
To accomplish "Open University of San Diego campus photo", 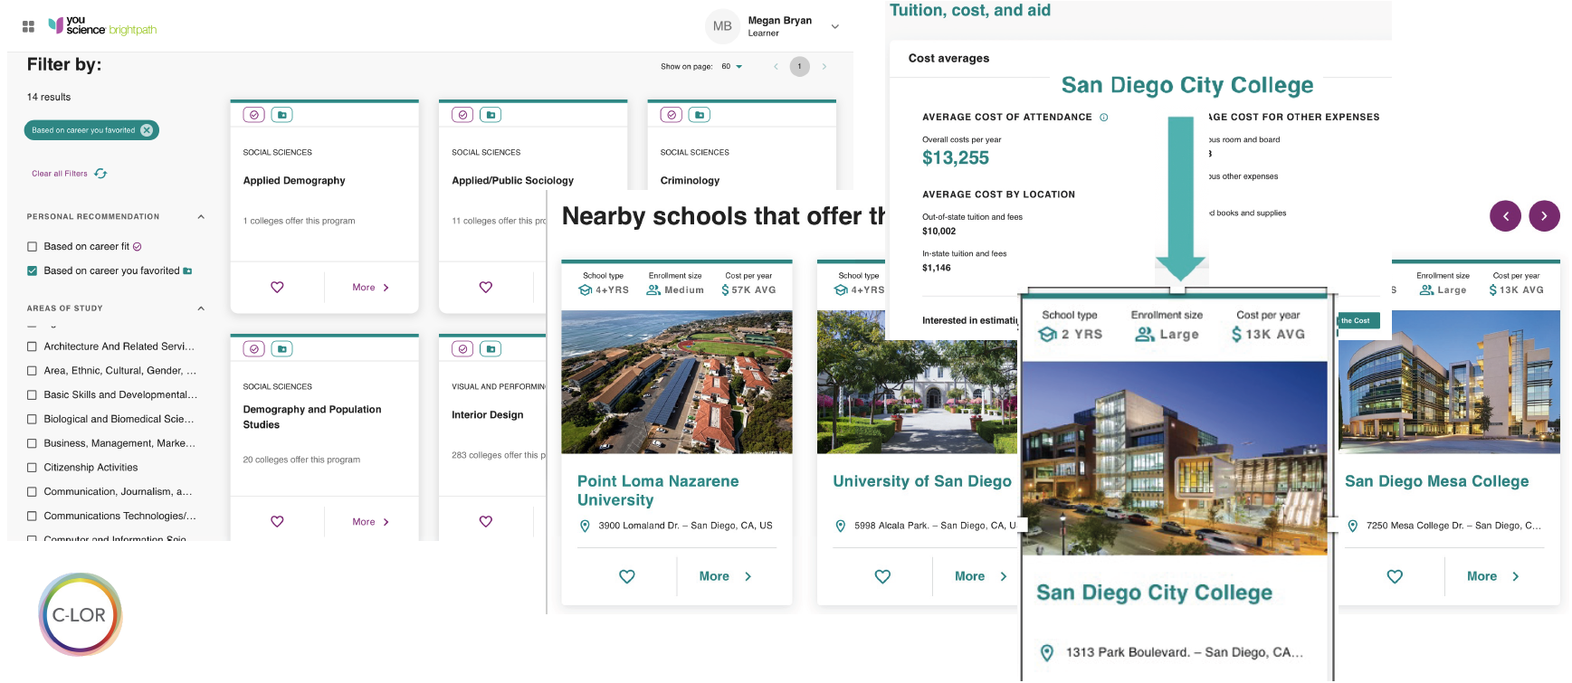I will pos(917,382).
